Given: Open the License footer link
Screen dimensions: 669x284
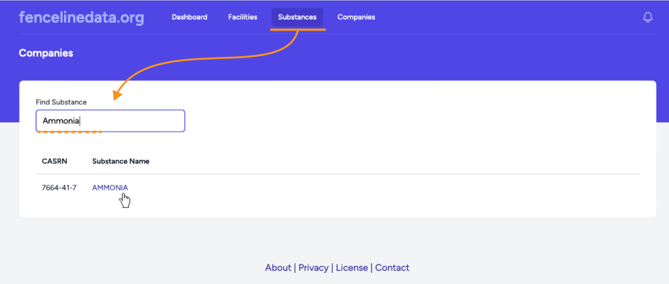Looking at the screenshot, I should tap(352, 268).
